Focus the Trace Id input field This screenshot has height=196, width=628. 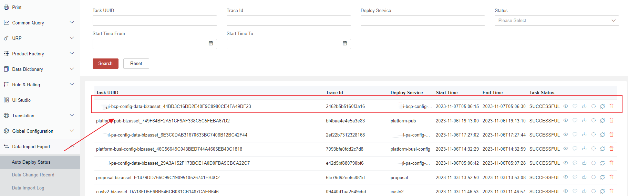point(289,21)
